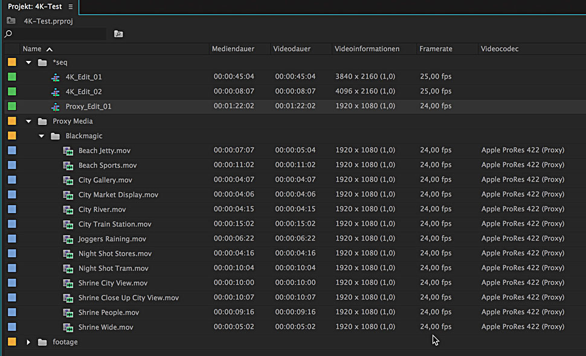Click the Proxy_Edit_01 sequence icon
This screenshot has width=586, height=356.
[x=56, y=106]
